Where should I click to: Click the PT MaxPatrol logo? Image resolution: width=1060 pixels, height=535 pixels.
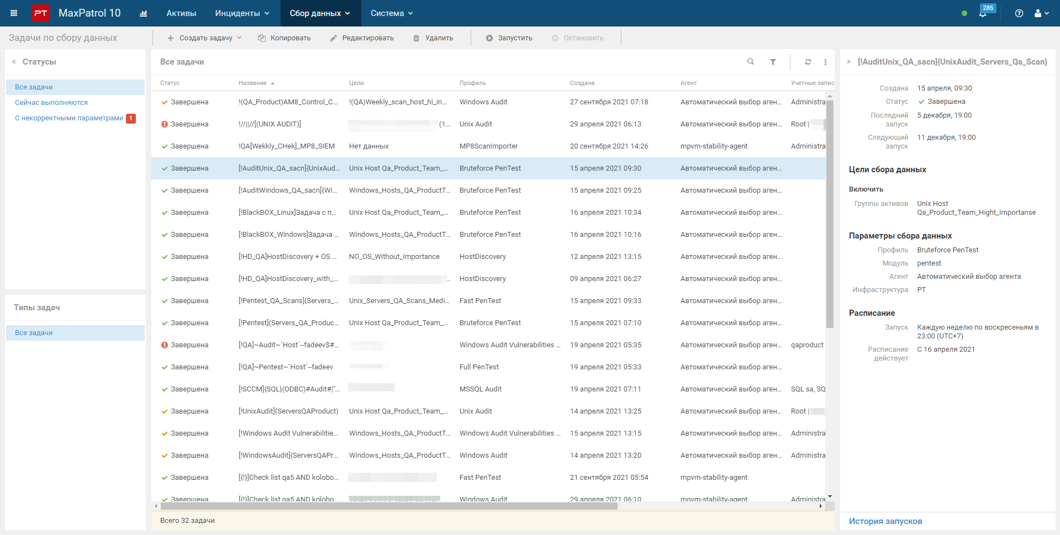[x=40, y=13]
